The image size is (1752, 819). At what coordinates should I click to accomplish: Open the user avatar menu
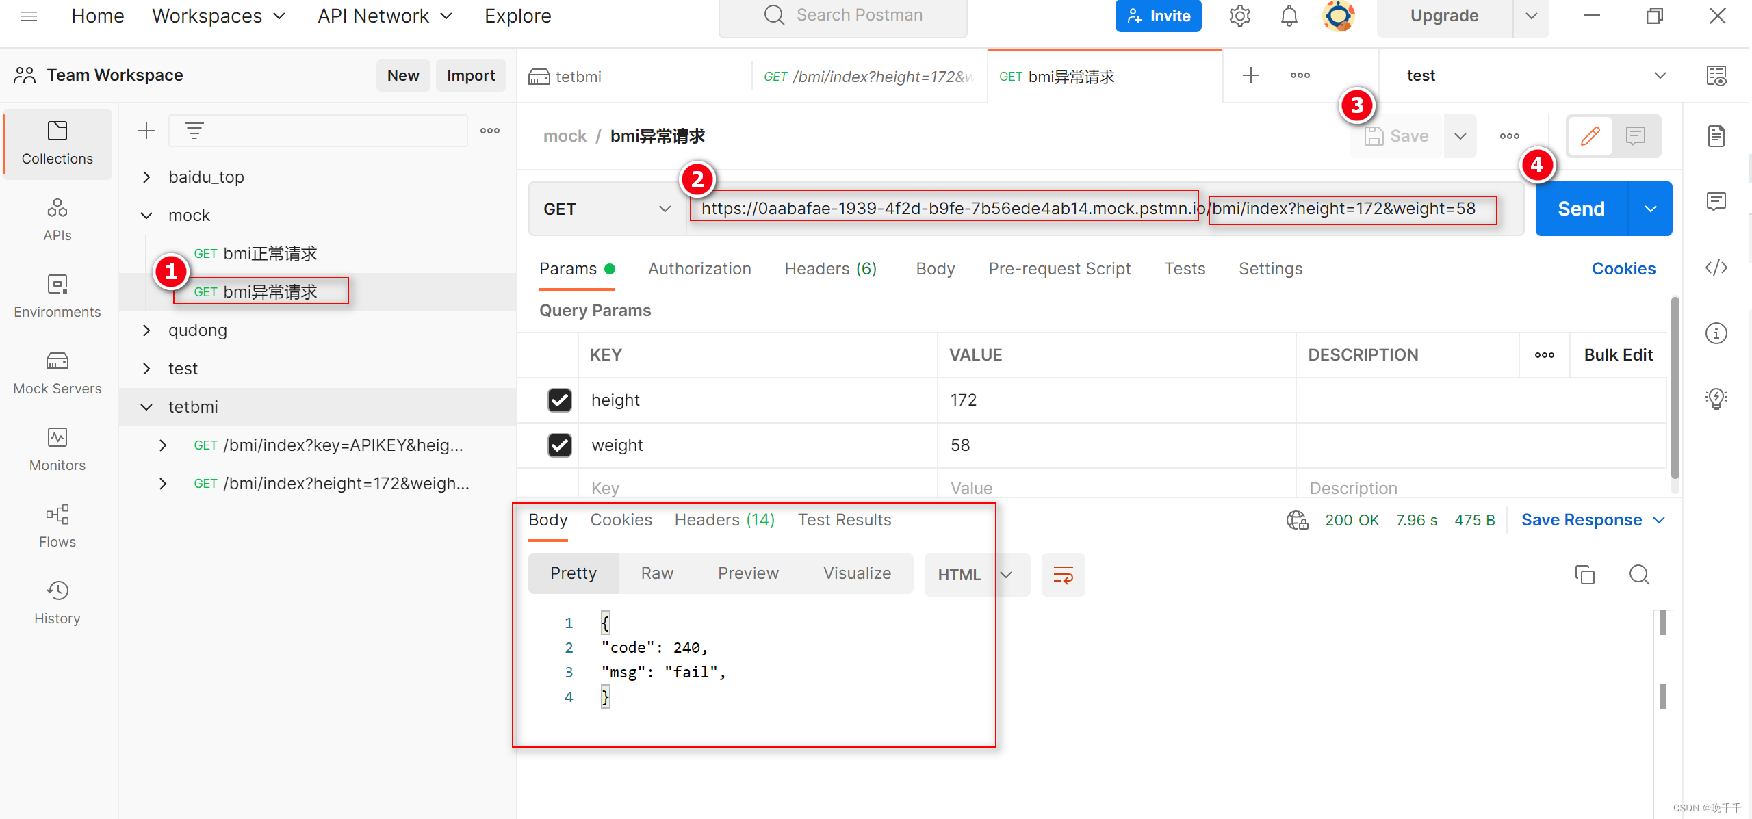(x=1339, y=16)
